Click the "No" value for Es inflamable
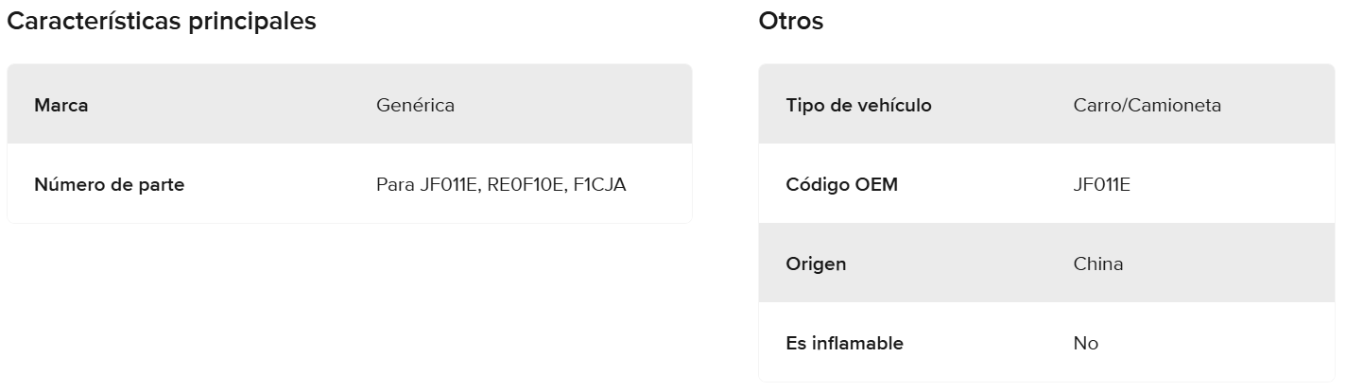This screenshot has height=391, width=1346. tap(1086, 344)
